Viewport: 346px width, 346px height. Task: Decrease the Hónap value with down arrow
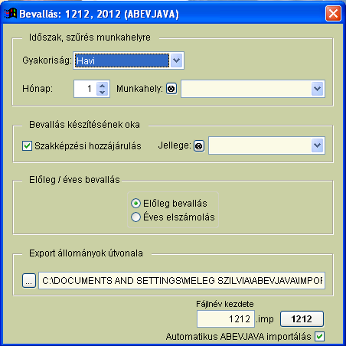coord(103,92)
